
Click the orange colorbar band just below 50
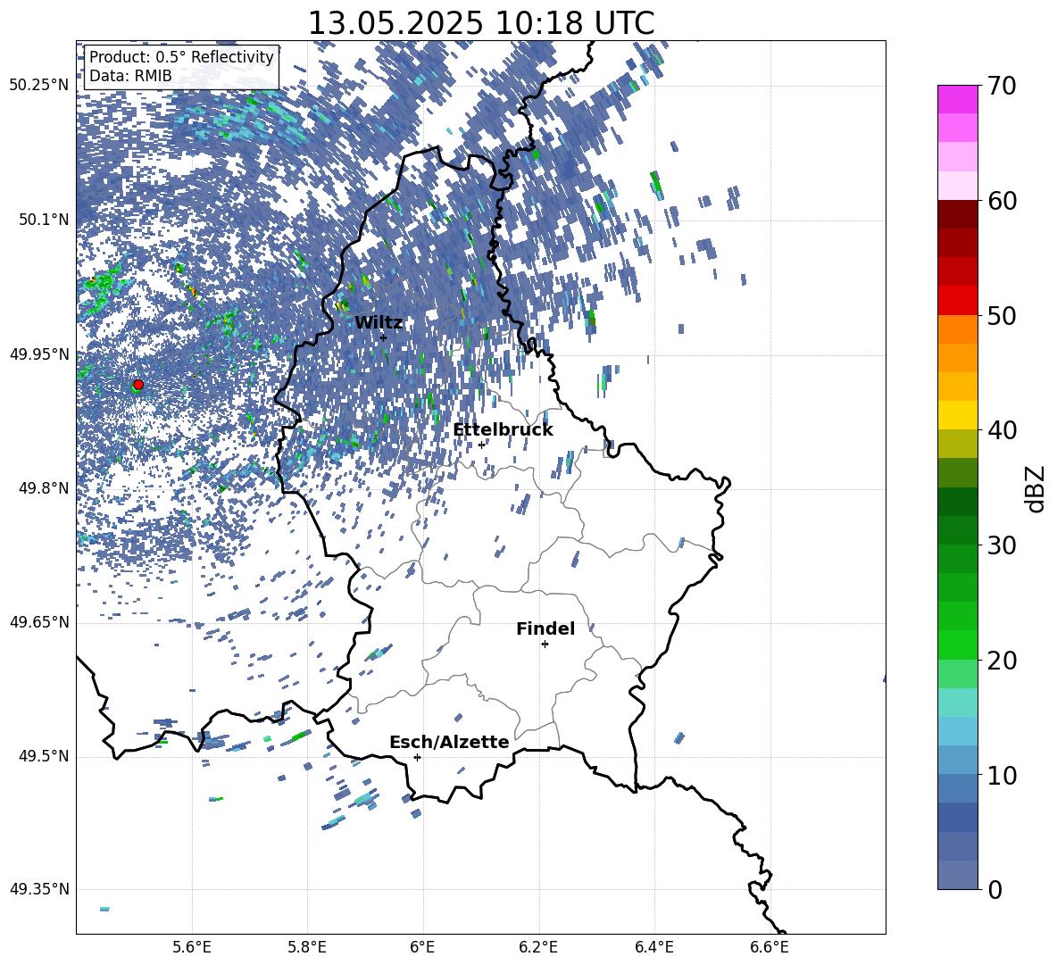click(x=957, y=329)
